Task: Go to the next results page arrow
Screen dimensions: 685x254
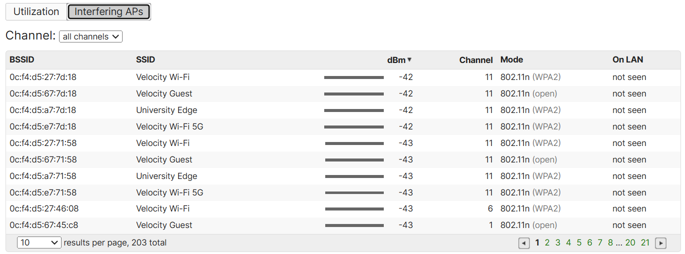Action: [x=660, y=243]
